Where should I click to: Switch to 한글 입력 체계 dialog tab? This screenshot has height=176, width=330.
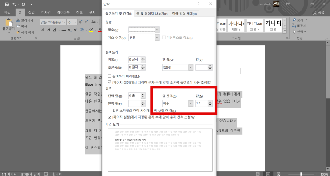coord(184,14)
